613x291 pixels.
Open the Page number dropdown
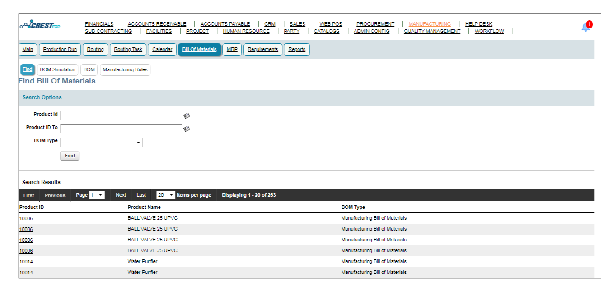click(x=98, y=195)
